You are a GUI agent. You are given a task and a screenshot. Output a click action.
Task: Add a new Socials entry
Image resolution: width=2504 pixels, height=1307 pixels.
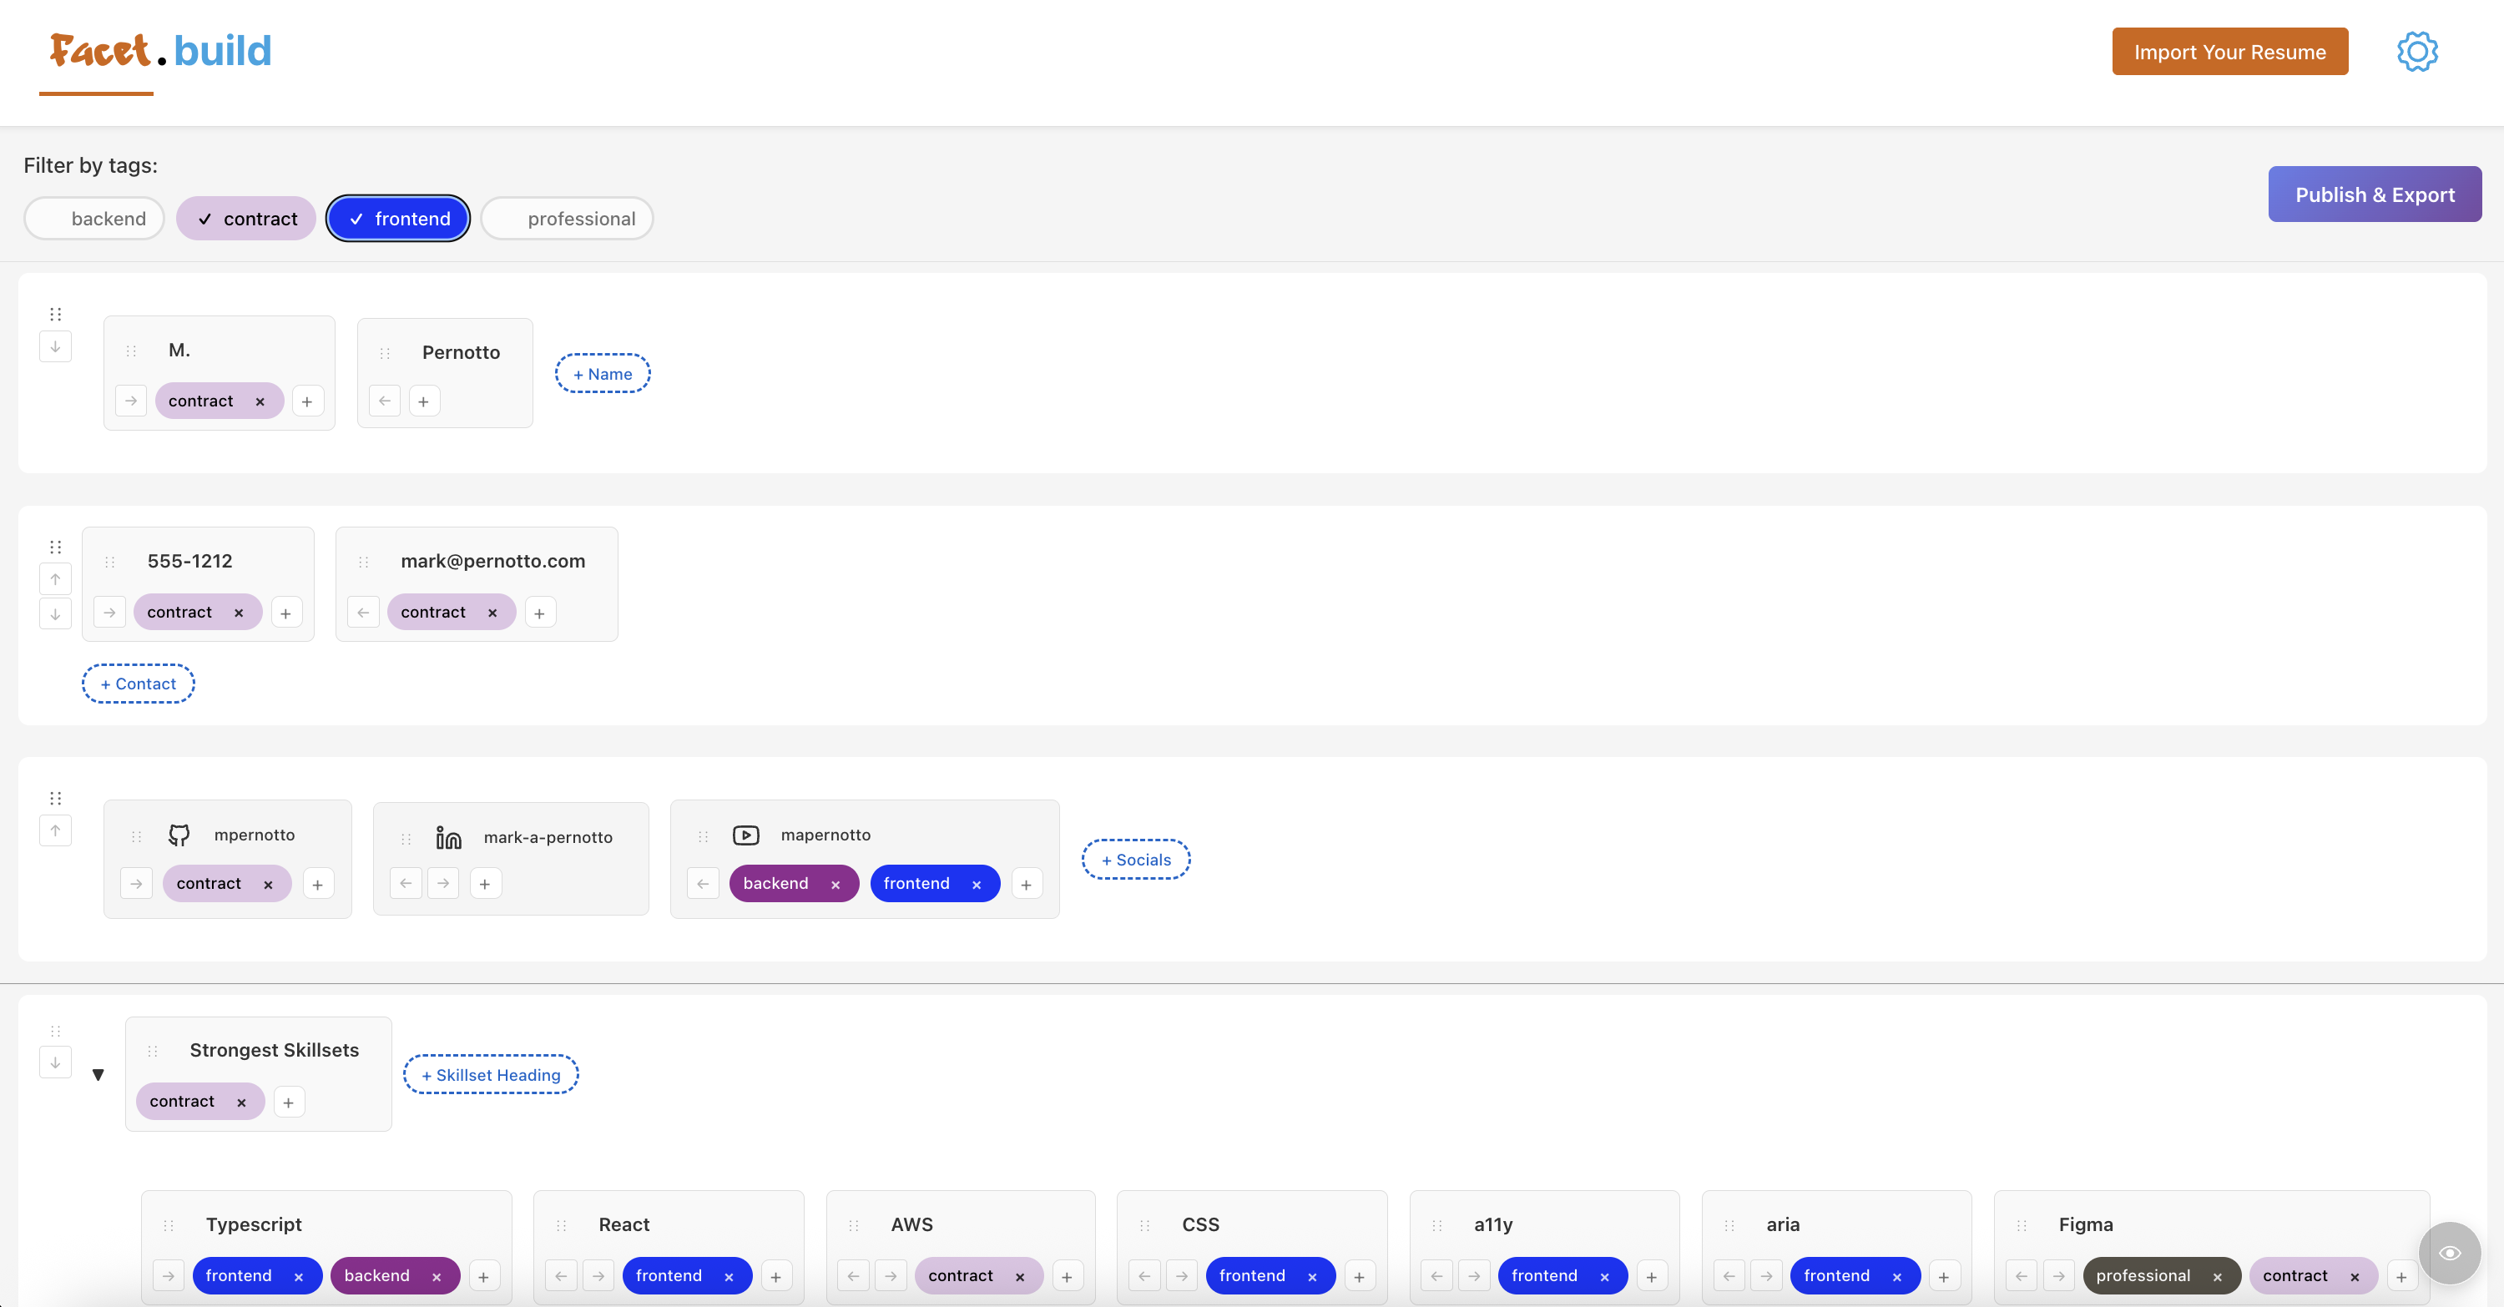[1135, 860]
